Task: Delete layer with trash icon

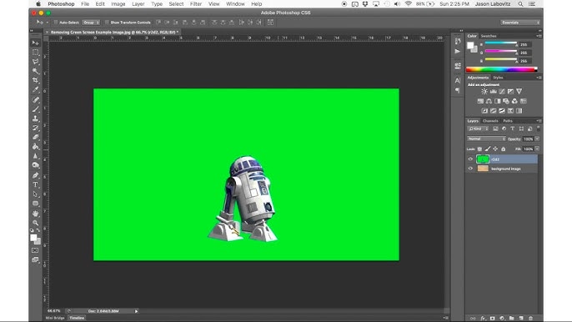Action: (531, 319)
